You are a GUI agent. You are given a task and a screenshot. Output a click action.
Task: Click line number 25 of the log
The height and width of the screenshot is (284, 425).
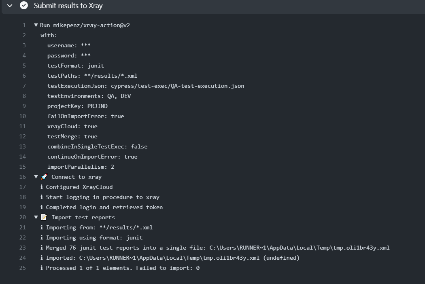tap(23, 268)
